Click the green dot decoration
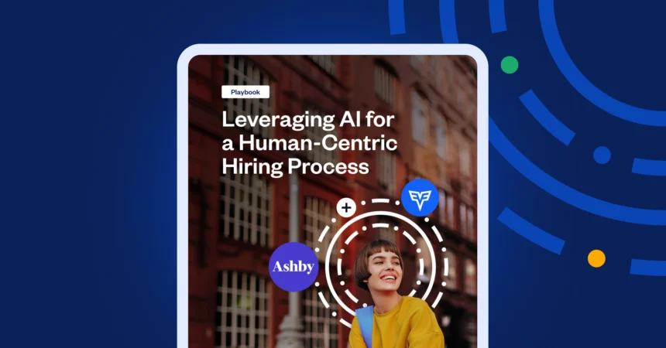 [510, 65]
